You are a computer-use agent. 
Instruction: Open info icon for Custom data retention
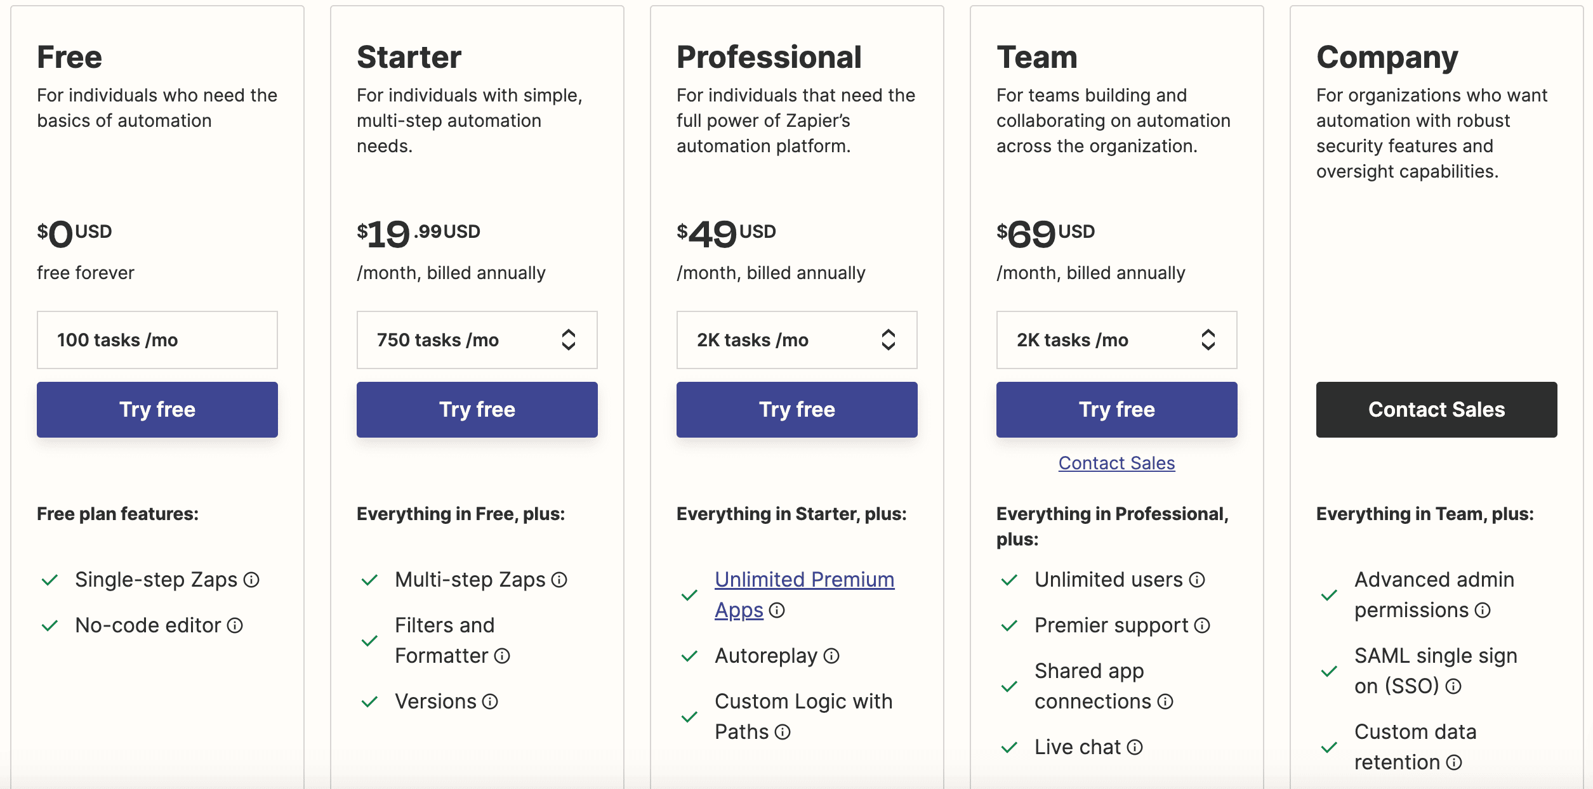(1454, 762)
